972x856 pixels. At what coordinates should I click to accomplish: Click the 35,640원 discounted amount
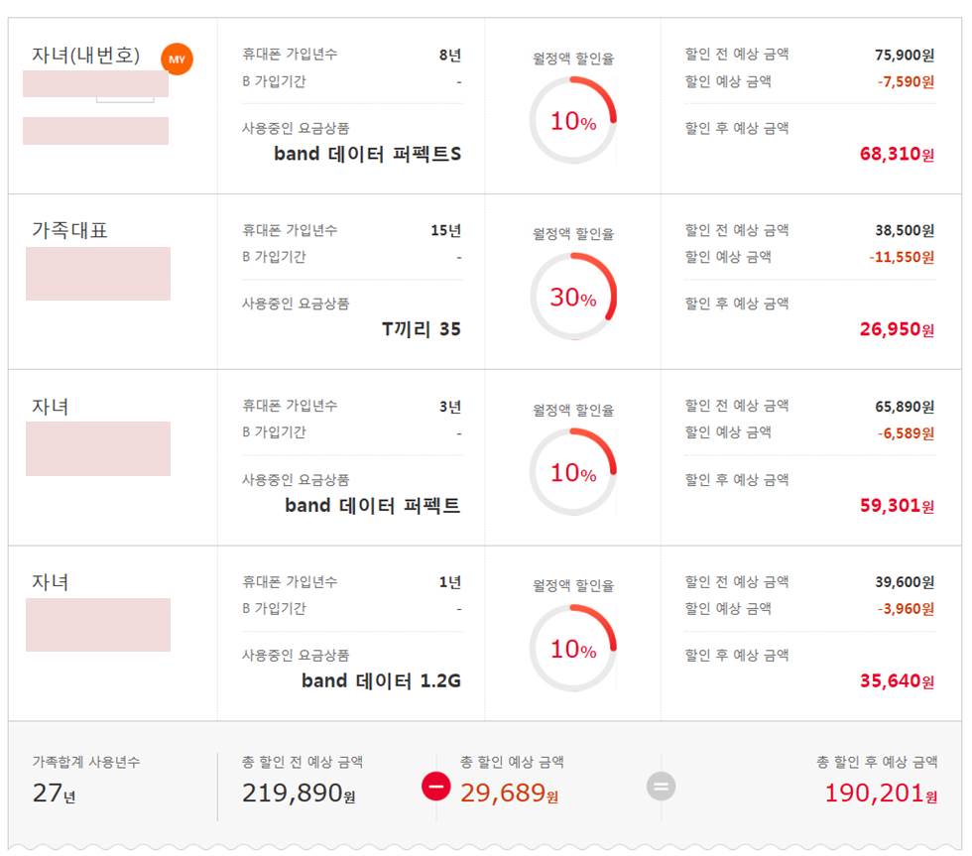tap(897, 681)
